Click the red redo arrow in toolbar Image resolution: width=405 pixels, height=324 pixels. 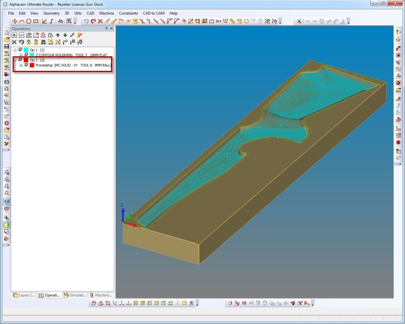click(x=93, y=21)
